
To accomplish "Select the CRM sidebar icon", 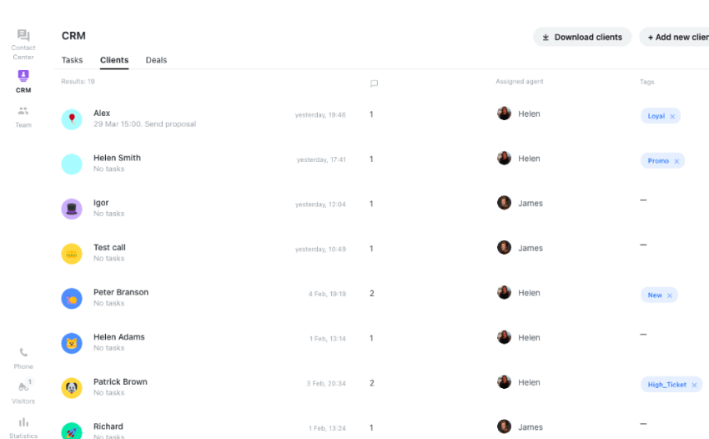I will (23, 80).
